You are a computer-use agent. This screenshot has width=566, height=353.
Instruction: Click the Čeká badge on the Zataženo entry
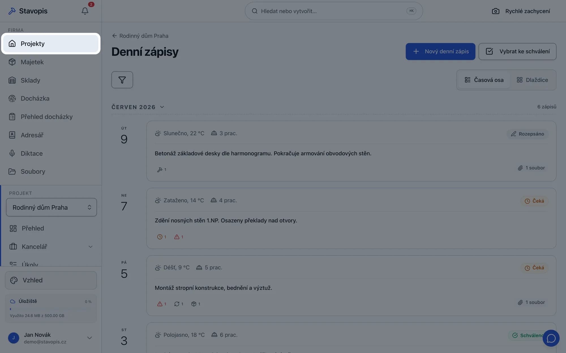tap(534, 201)
